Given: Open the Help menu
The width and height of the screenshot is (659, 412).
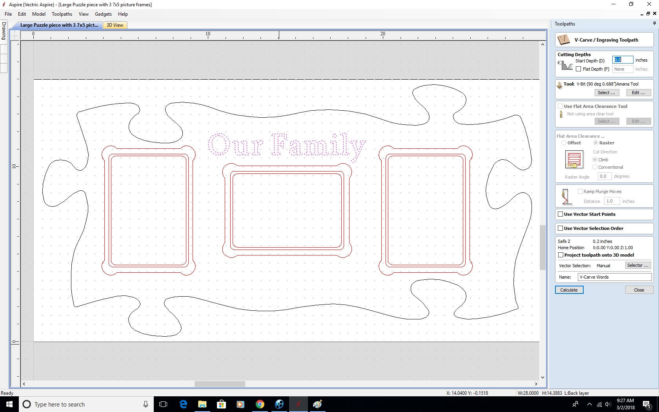Looking at the screenshot, I should click(123, 14).
